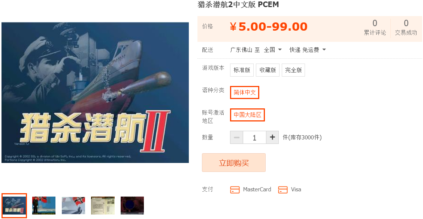The image size is (423, 219).
Task: Click the MasterCard payment card icon
Action: click(235, 190)
